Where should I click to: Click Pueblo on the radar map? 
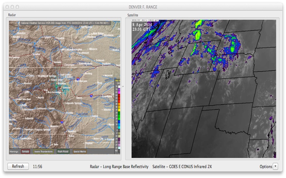69,113
